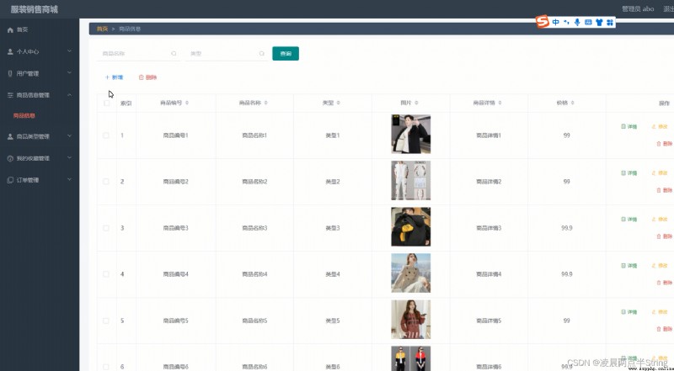Collapse the 商品信息管理 menu chevron

[x=70, y=95]
